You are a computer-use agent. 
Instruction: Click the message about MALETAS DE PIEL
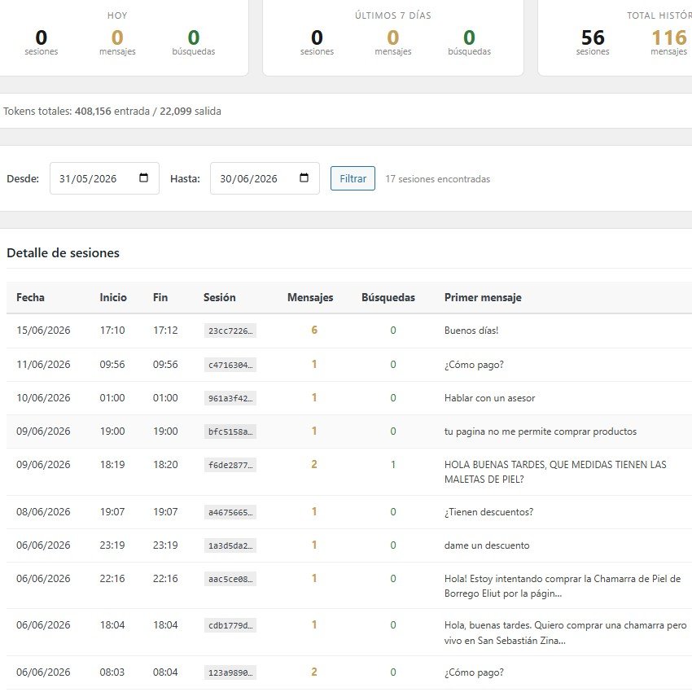[x=555, y=471]
